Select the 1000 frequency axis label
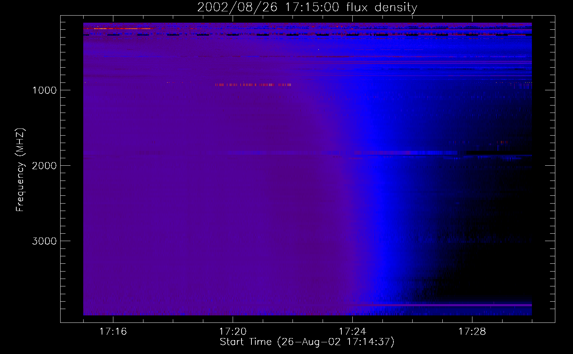The image size is (573, 354). pos(44,90)
